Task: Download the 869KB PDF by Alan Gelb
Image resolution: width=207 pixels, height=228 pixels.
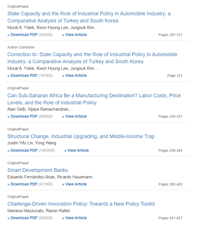Action: click(24, 117)
